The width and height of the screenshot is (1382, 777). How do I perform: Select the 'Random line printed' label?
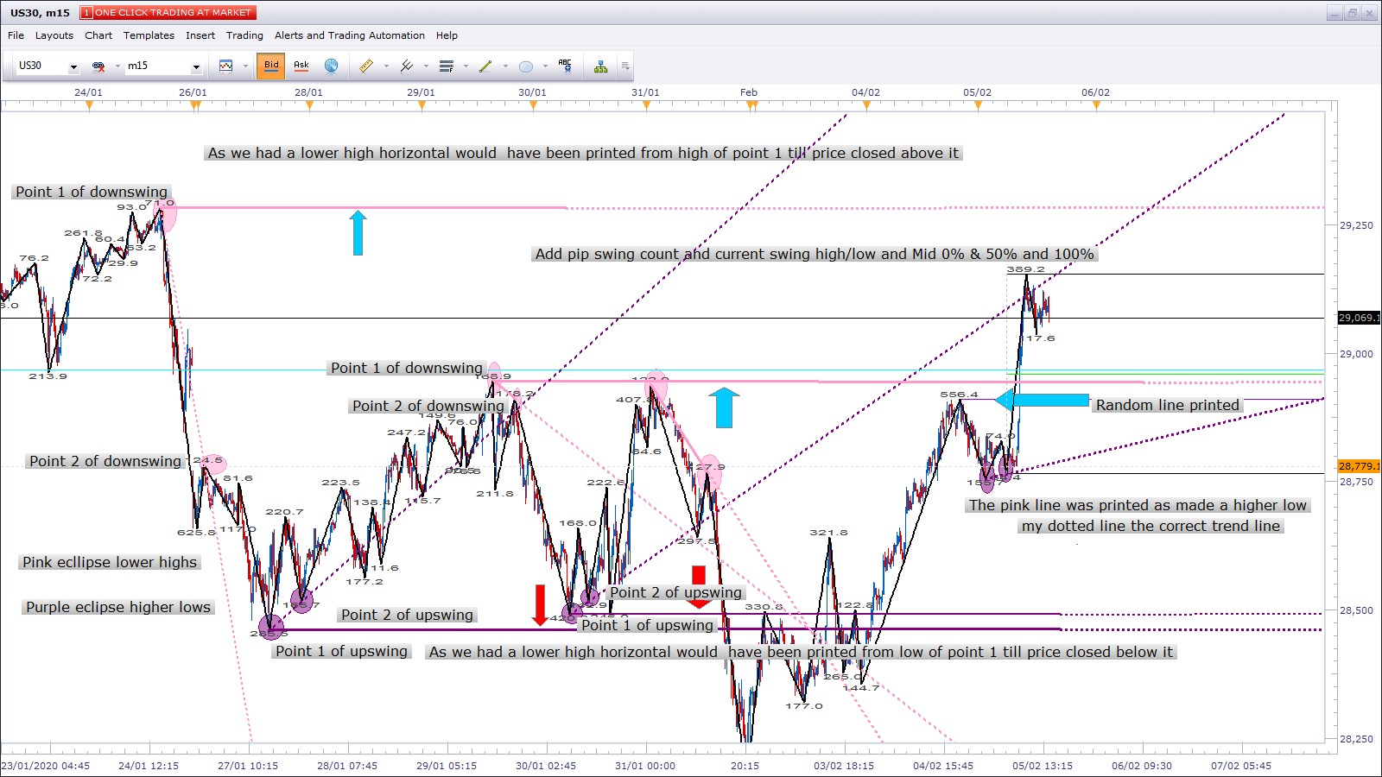[x=1168, y=405]
